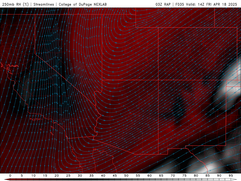Click the "40" humidity scale label

[103, 176]
